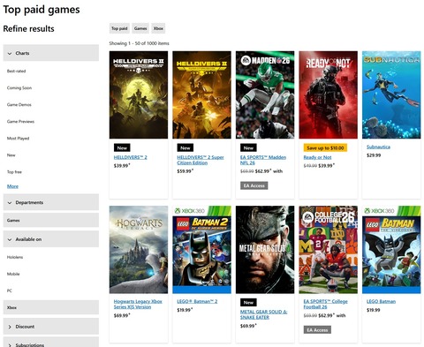Open the Metal Gear Solid cover art
Viewport: 424px width, 347px height.
point(265,250)
